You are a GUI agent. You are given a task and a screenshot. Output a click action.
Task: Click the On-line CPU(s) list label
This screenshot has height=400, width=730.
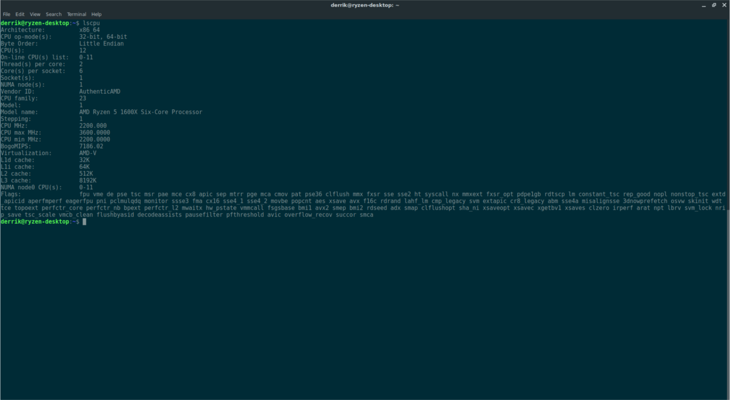click(34, 57)
